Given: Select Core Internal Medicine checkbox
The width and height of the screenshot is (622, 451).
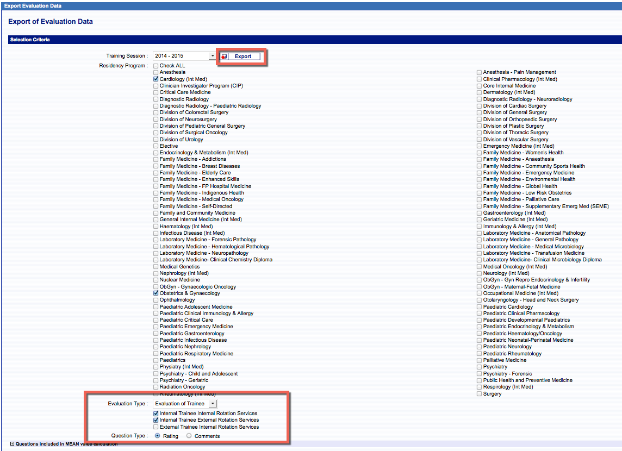Looking at the screenshot, I should (479, 86).
